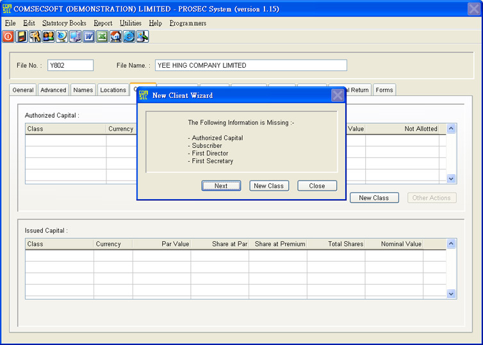This screenshot has width=483, height=345.
Task: Open the Internet Explorer toolbar icon
Action: click(129, 36)
